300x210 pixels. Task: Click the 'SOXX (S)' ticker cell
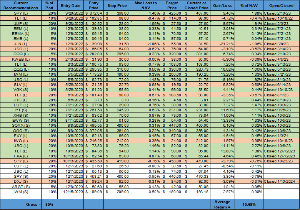click(21, 126)
